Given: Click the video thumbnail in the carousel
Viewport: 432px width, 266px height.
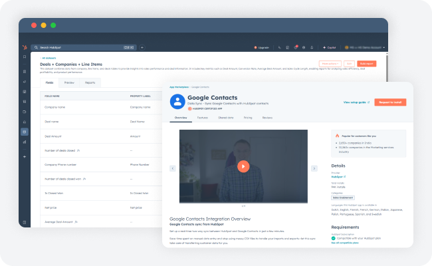Looking at the screenshot, I should click(x=243, y=166).
